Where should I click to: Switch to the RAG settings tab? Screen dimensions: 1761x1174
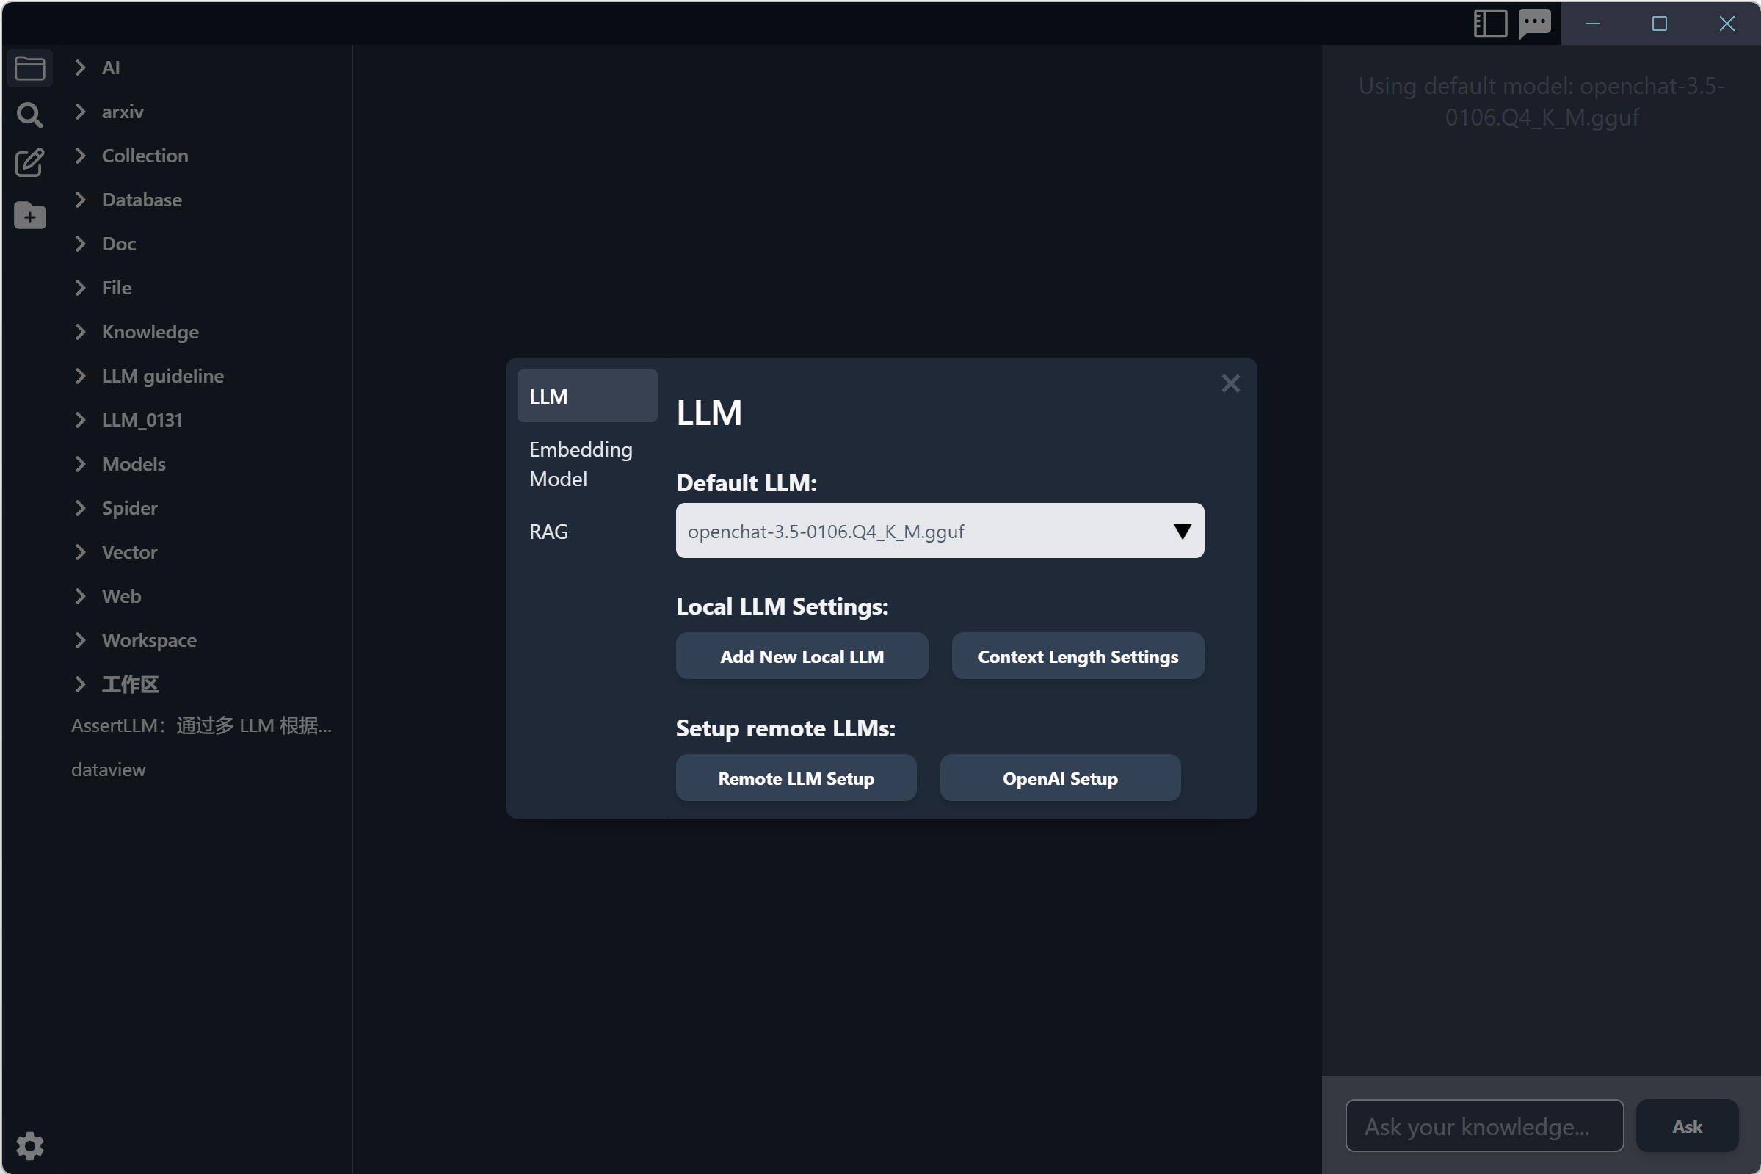coord(548,532)
